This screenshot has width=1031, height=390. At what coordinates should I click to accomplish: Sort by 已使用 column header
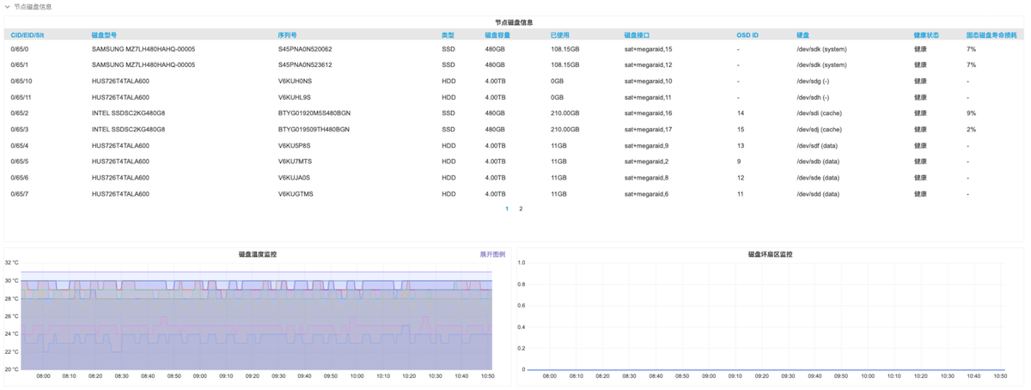click(559, 35)
